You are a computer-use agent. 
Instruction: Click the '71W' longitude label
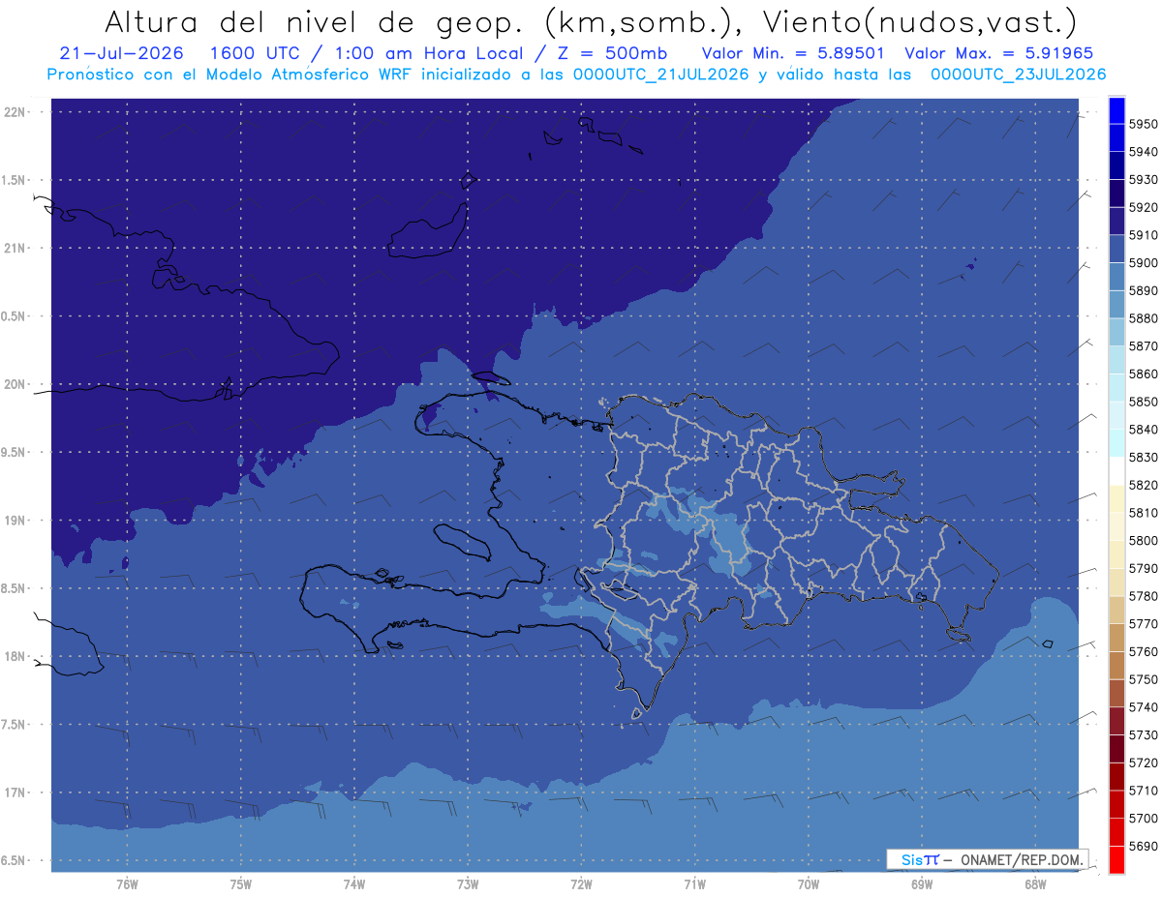(x=694, y=883)
